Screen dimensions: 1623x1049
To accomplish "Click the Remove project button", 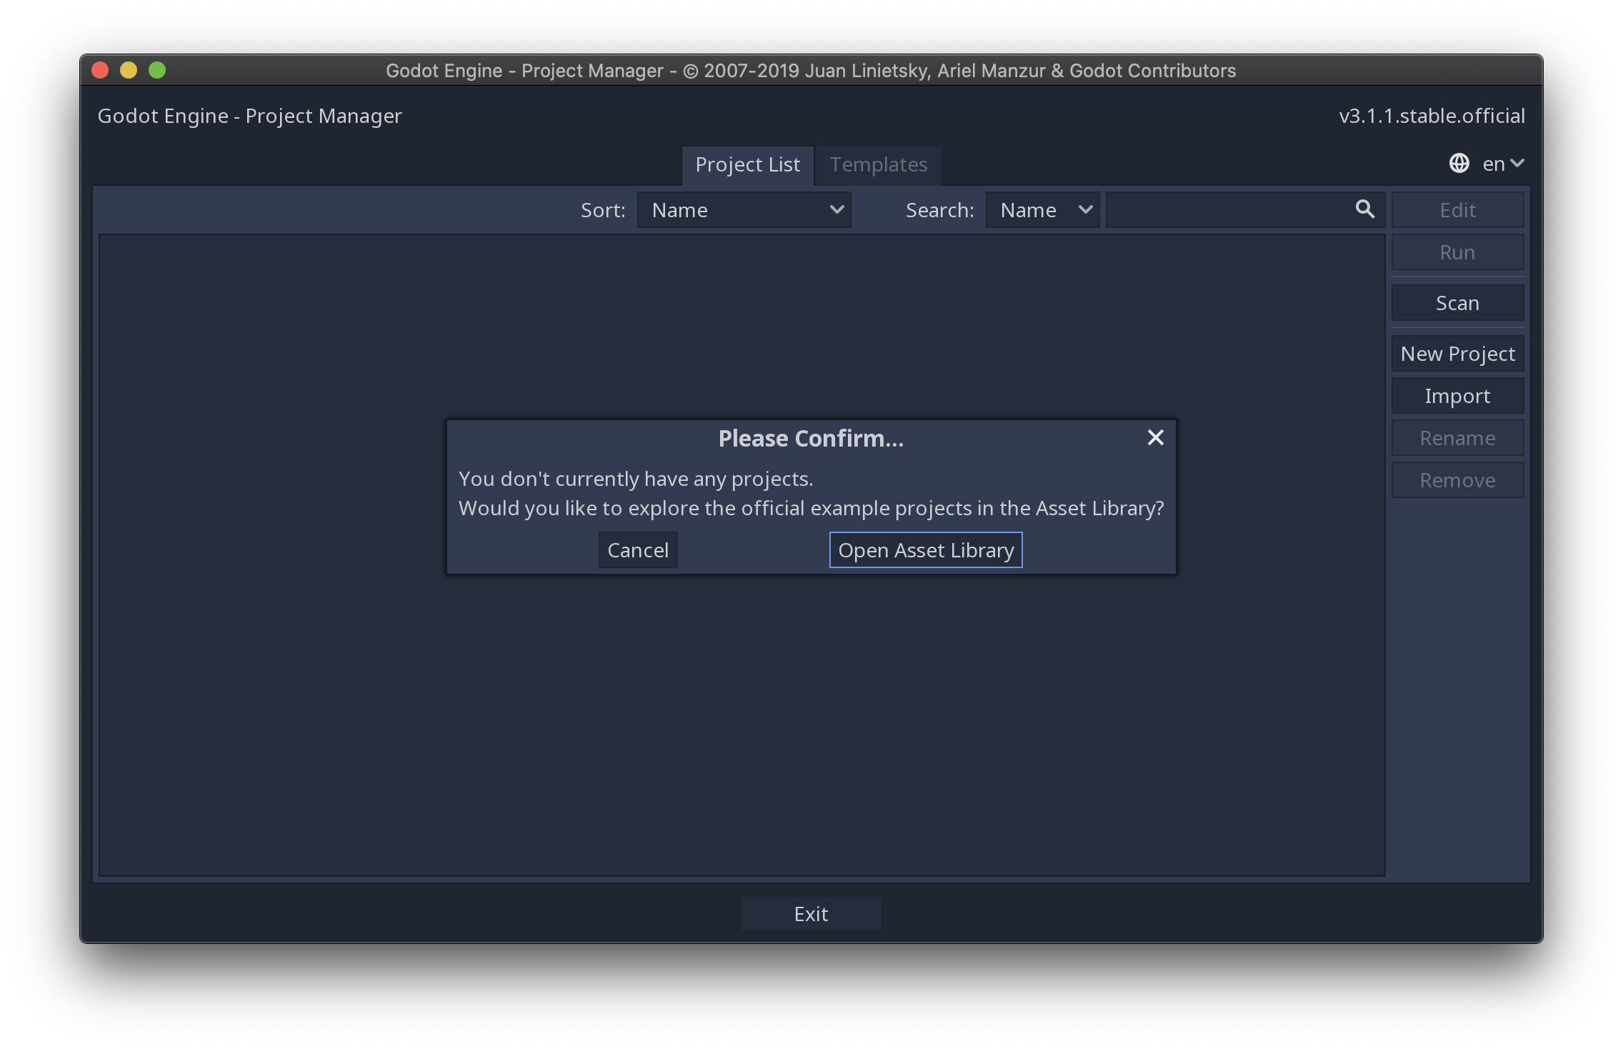I will tap(1457, 479).
